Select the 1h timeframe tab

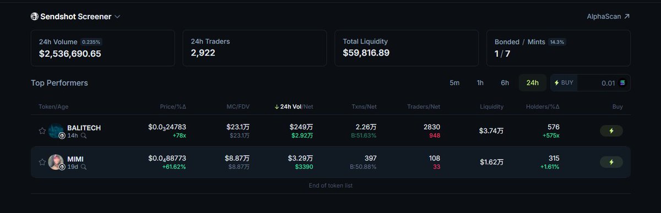[x=480, y=83]
